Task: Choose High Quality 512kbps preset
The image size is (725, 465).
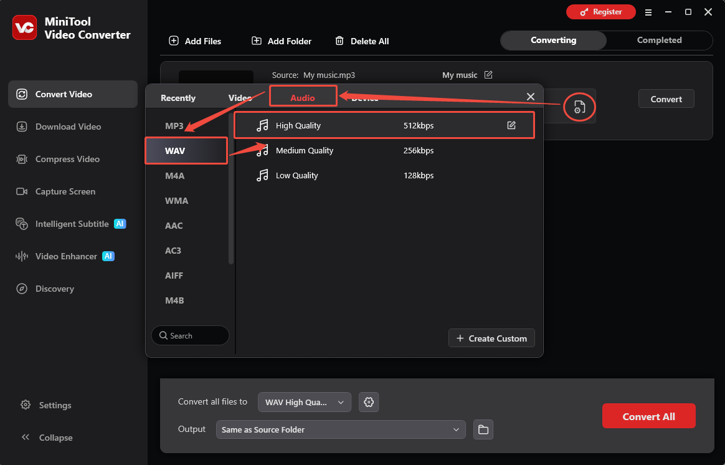Action: [x=384, y=125]
